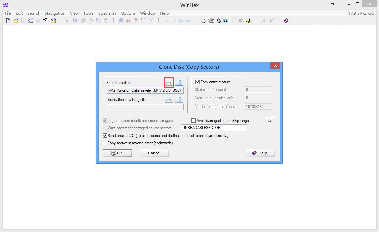Viewport: 379px width, 232px height.
Task: Click the source medium Kingston DataTraveler field
Action: (x=145, y=90)
